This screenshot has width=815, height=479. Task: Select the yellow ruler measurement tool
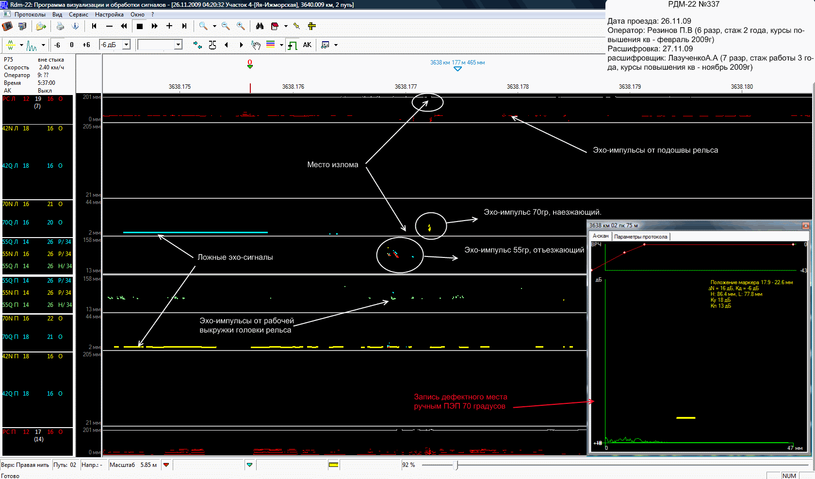[312, 26]
